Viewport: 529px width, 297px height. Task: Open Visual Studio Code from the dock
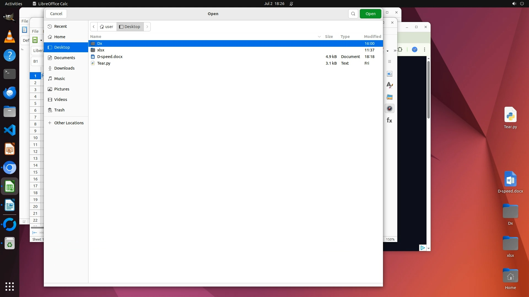coord(10,130)
